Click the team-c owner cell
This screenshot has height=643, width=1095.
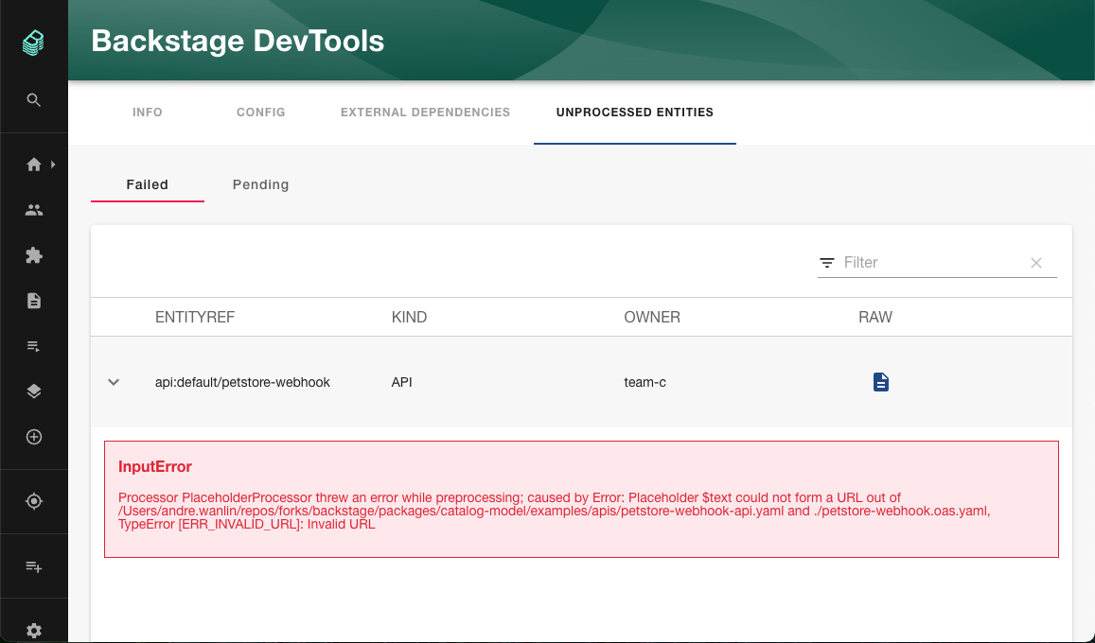[x=645, y=382]
